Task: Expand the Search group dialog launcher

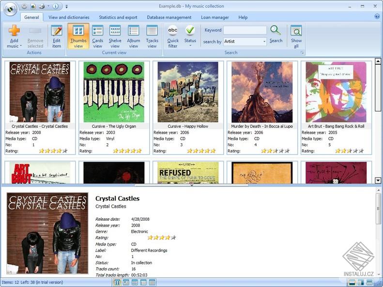Action: pos(303,52)
